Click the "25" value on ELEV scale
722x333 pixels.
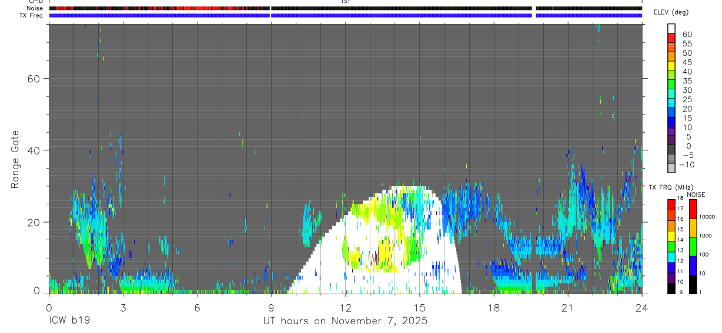[x=686, y=99]
